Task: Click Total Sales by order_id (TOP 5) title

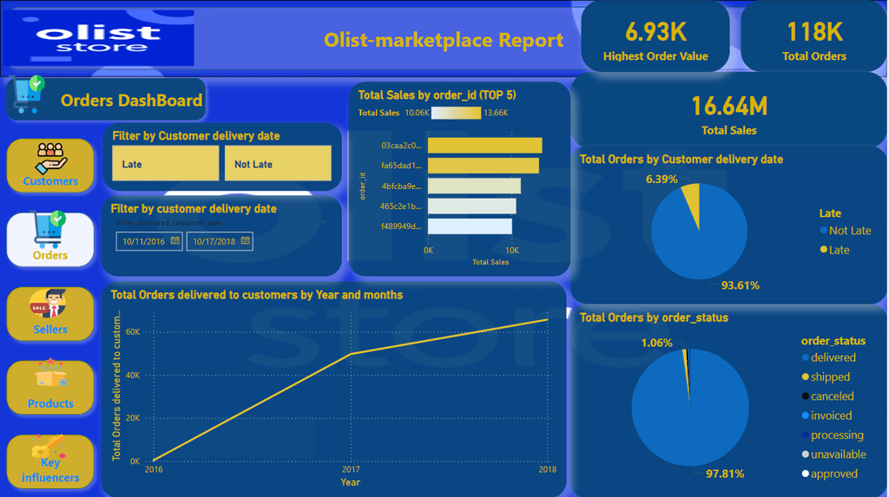Action: tap(438, 95)
